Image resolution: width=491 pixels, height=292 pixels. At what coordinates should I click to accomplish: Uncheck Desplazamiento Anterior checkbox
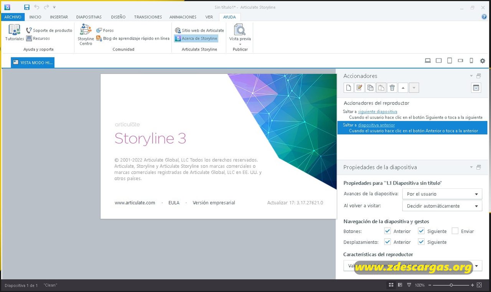click(x=387, y=242)
